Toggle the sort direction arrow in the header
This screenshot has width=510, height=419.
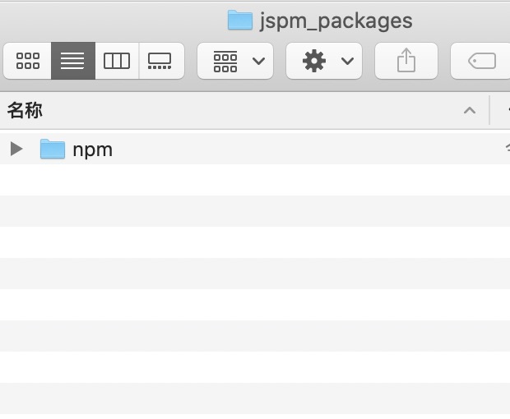coord(470,110)
